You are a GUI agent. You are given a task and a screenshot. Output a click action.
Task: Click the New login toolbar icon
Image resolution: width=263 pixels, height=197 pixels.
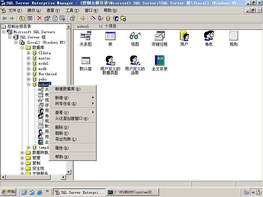[x=116, y=18]
